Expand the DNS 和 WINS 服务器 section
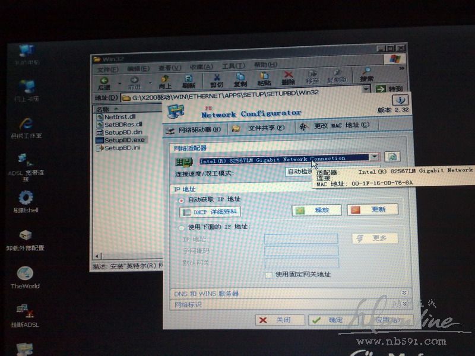The width and height of the screenshot is (475, 356). 404,293
